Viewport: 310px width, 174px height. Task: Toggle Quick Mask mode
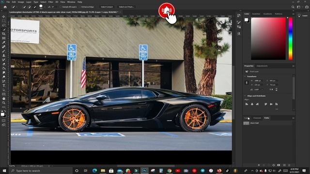(3, 120)
